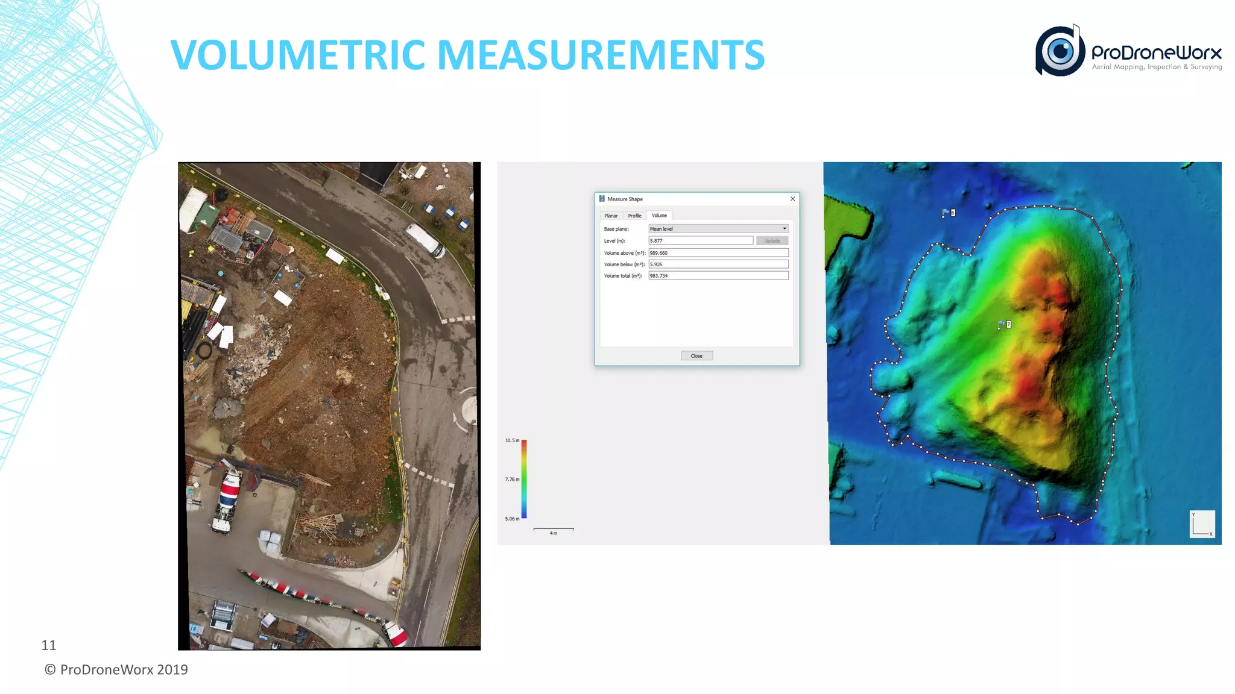Open the Base plane Mean level dropdown

tap(718, 229)
